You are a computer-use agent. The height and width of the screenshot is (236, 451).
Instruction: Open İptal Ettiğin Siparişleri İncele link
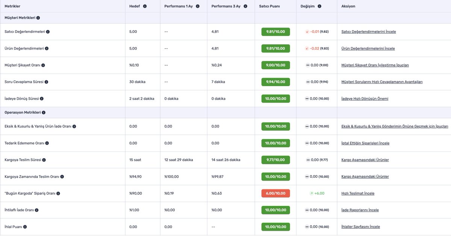tap(365, 143)
